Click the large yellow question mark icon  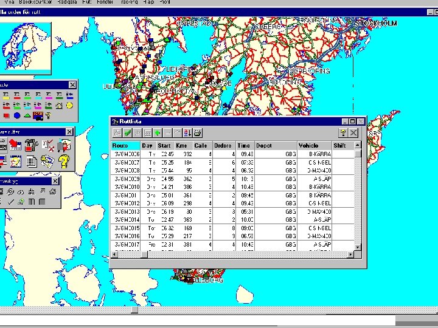coord(63,160)
